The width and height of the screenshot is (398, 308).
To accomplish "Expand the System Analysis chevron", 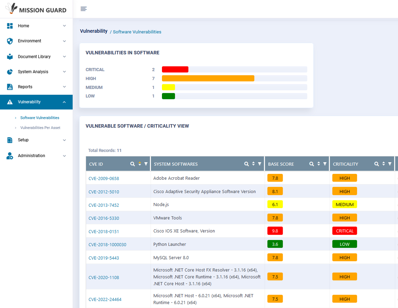I will click(x=65, y=72).
